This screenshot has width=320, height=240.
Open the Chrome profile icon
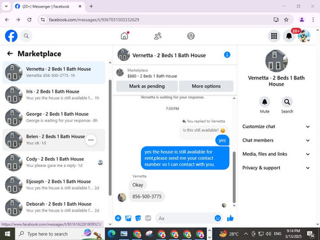pyautogui.click(x=301, y=20)
